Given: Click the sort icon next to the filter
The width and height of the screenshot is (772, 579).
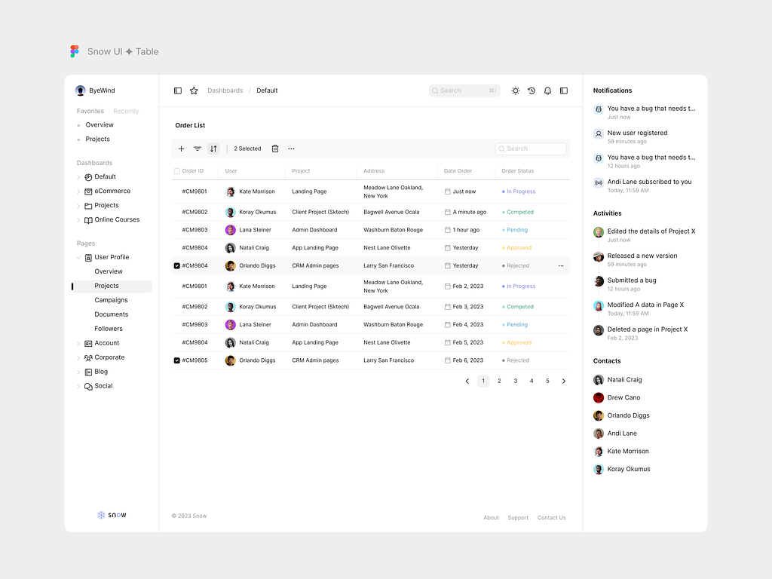Looking at the screenshot, I should point(213,149).
